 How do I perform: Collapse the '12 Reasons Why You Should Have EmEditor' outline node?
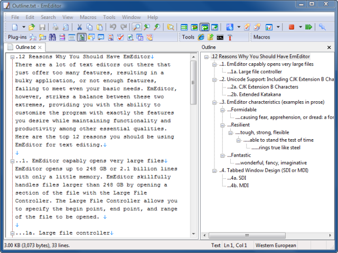click(206, 57)
